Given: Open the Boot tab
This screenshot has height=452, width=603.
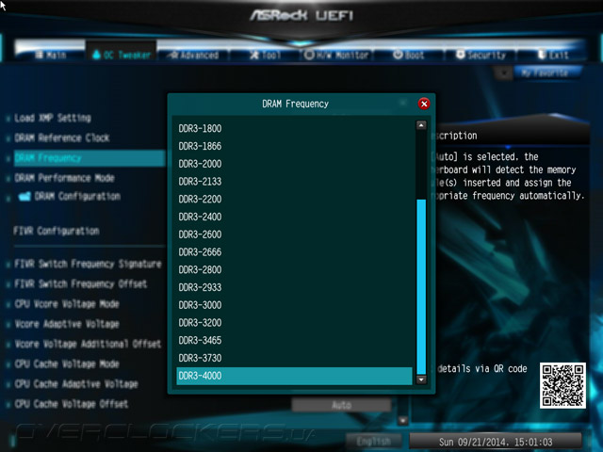Looking at the screenshot, I should [409, 56].
